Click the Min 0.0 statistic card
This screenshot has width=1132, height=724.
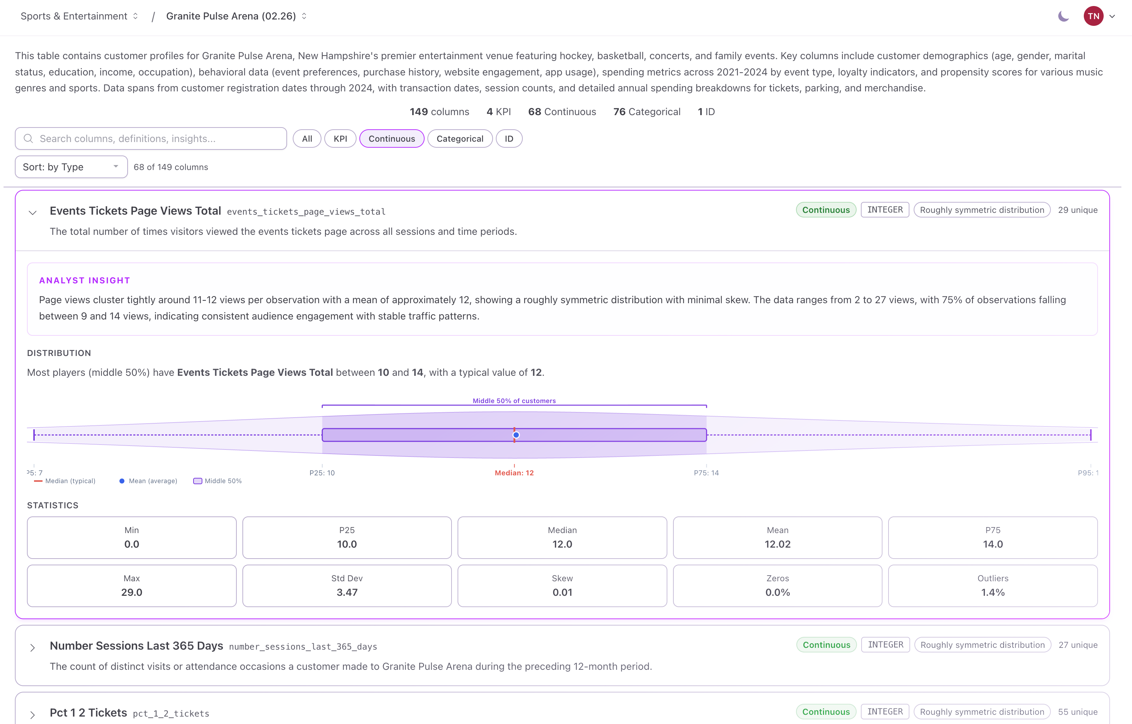tap(132, 537)
